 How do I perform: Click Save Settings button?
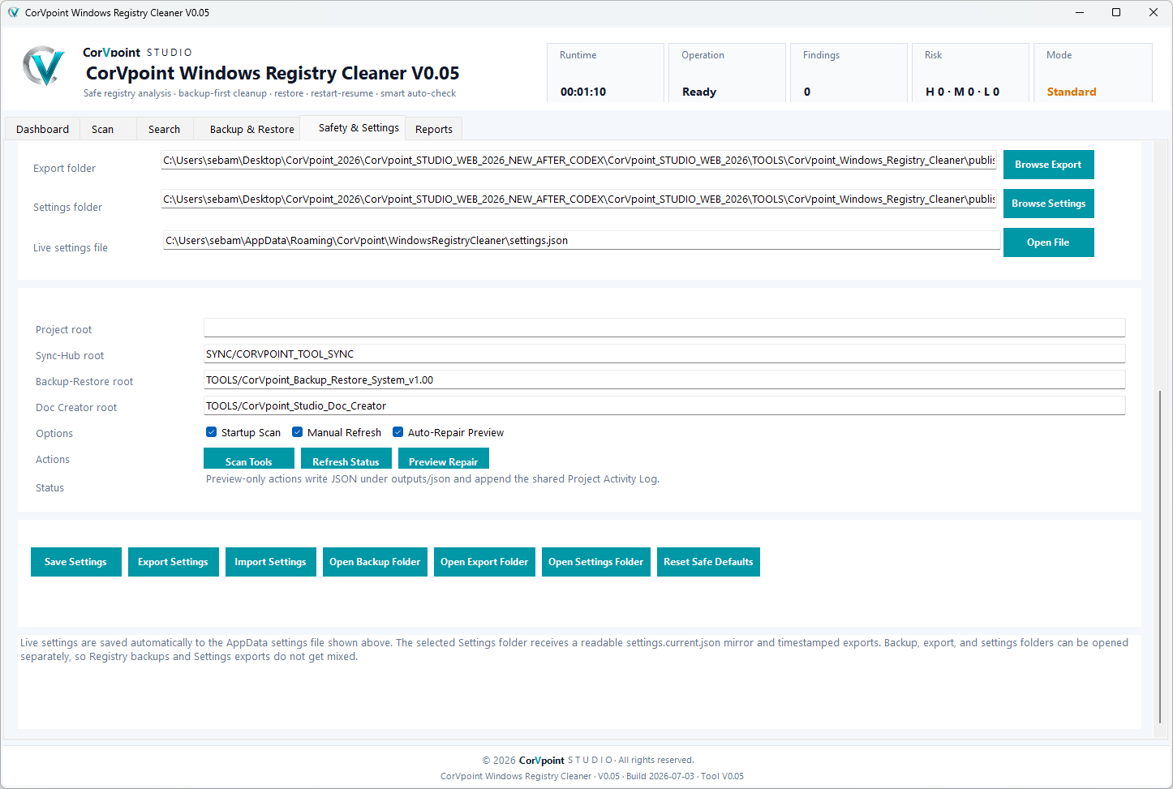point(76,562)
